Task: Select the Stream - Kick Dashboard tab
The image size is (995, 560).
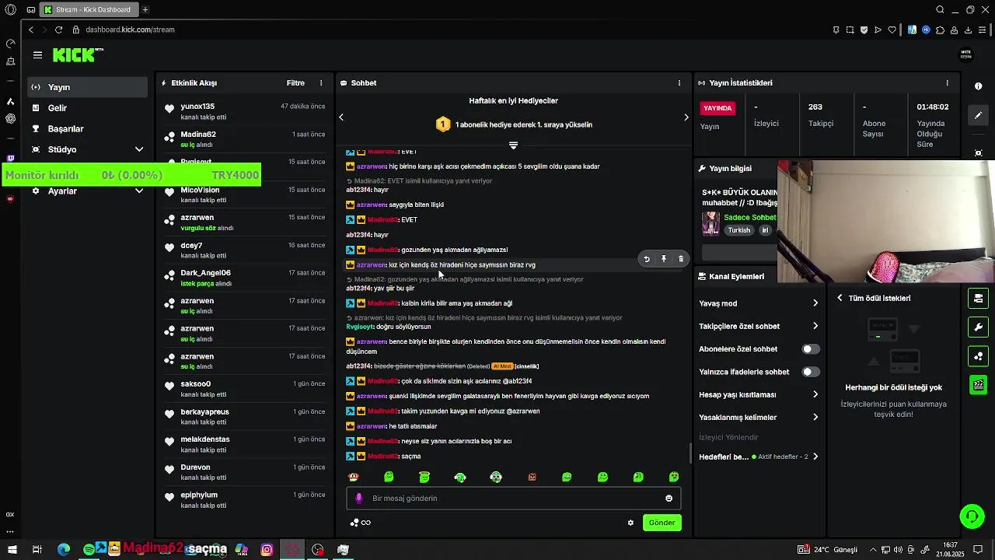Action: (x=89, y=9)
